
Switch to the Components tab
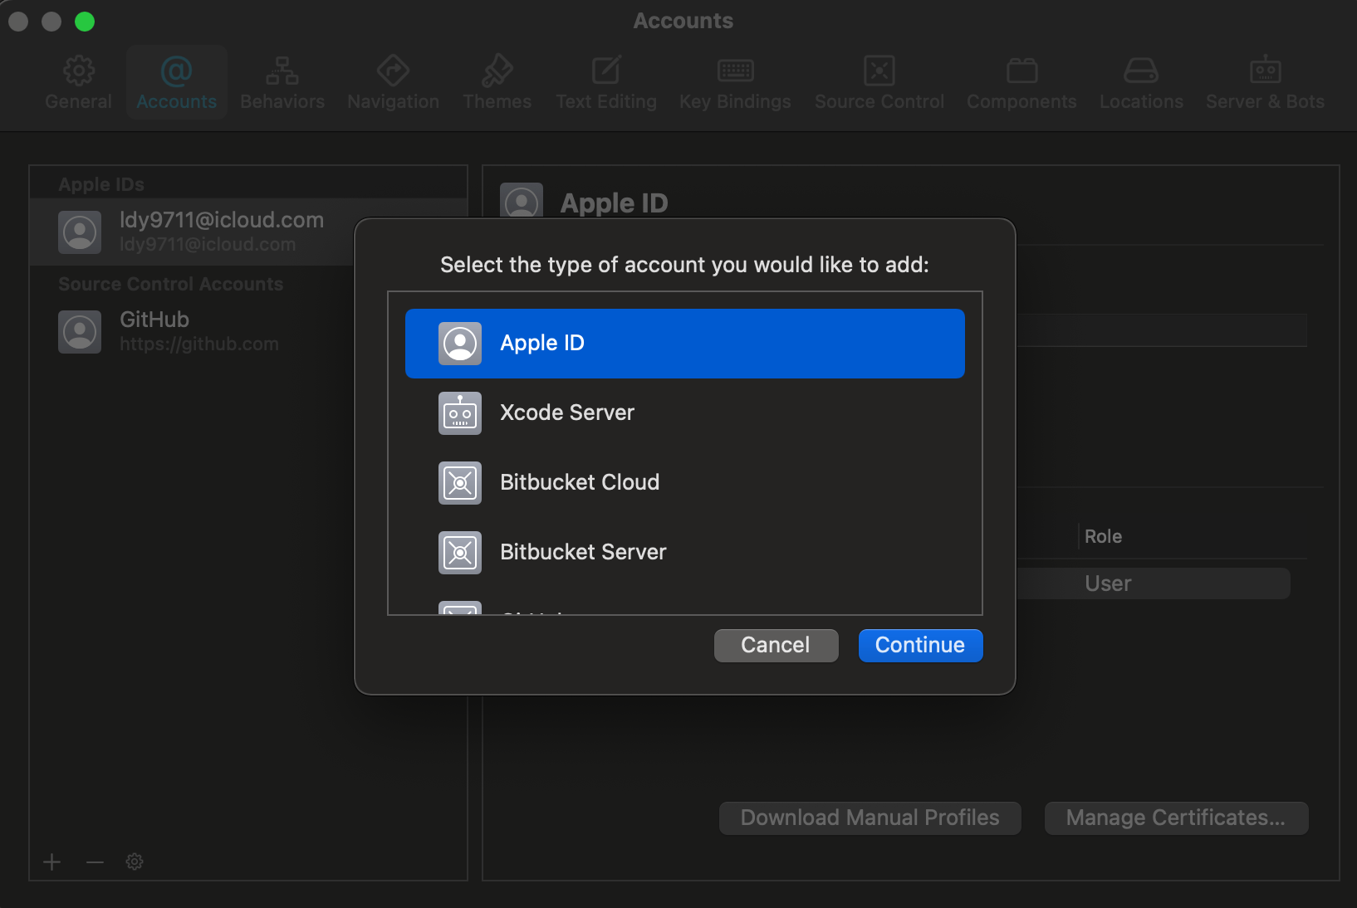tap(1021, 83)
